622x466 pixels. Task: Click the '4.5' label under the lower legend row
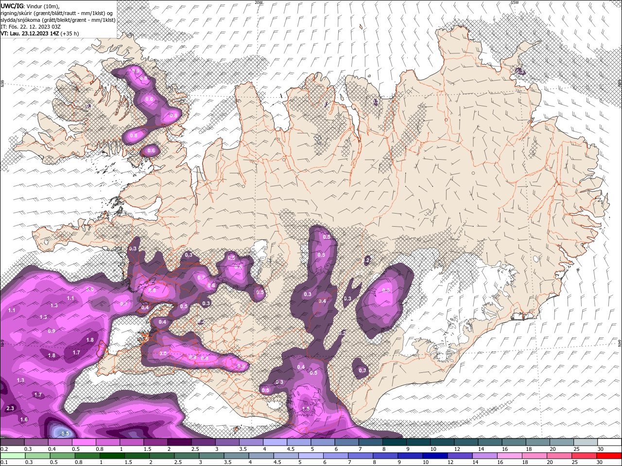[x=277, y=462]
